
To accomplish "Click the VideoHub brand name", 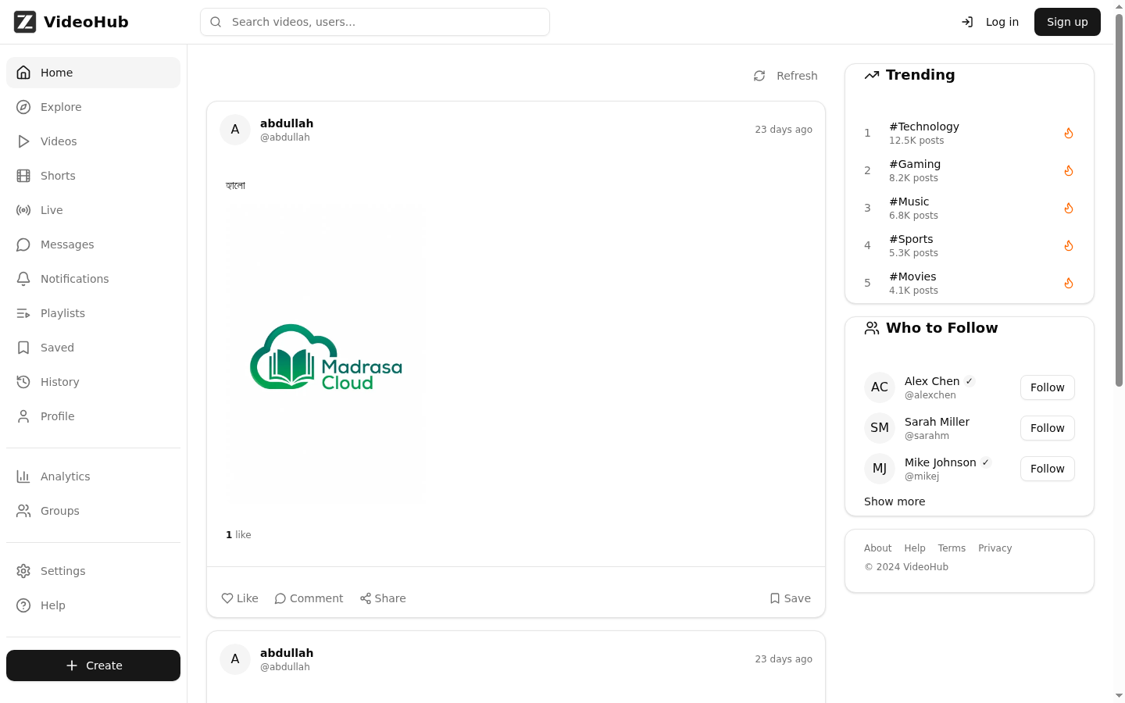I will tap(86, 22).
